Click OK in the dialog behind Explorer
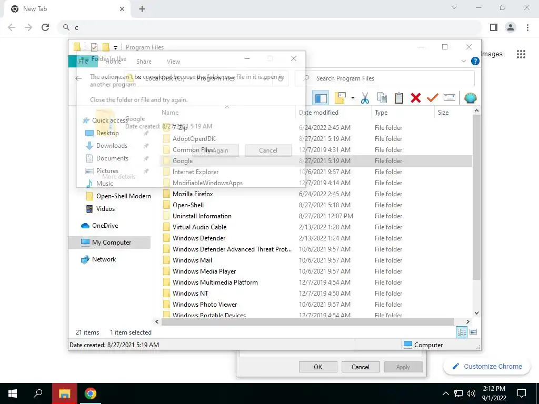 318,367
